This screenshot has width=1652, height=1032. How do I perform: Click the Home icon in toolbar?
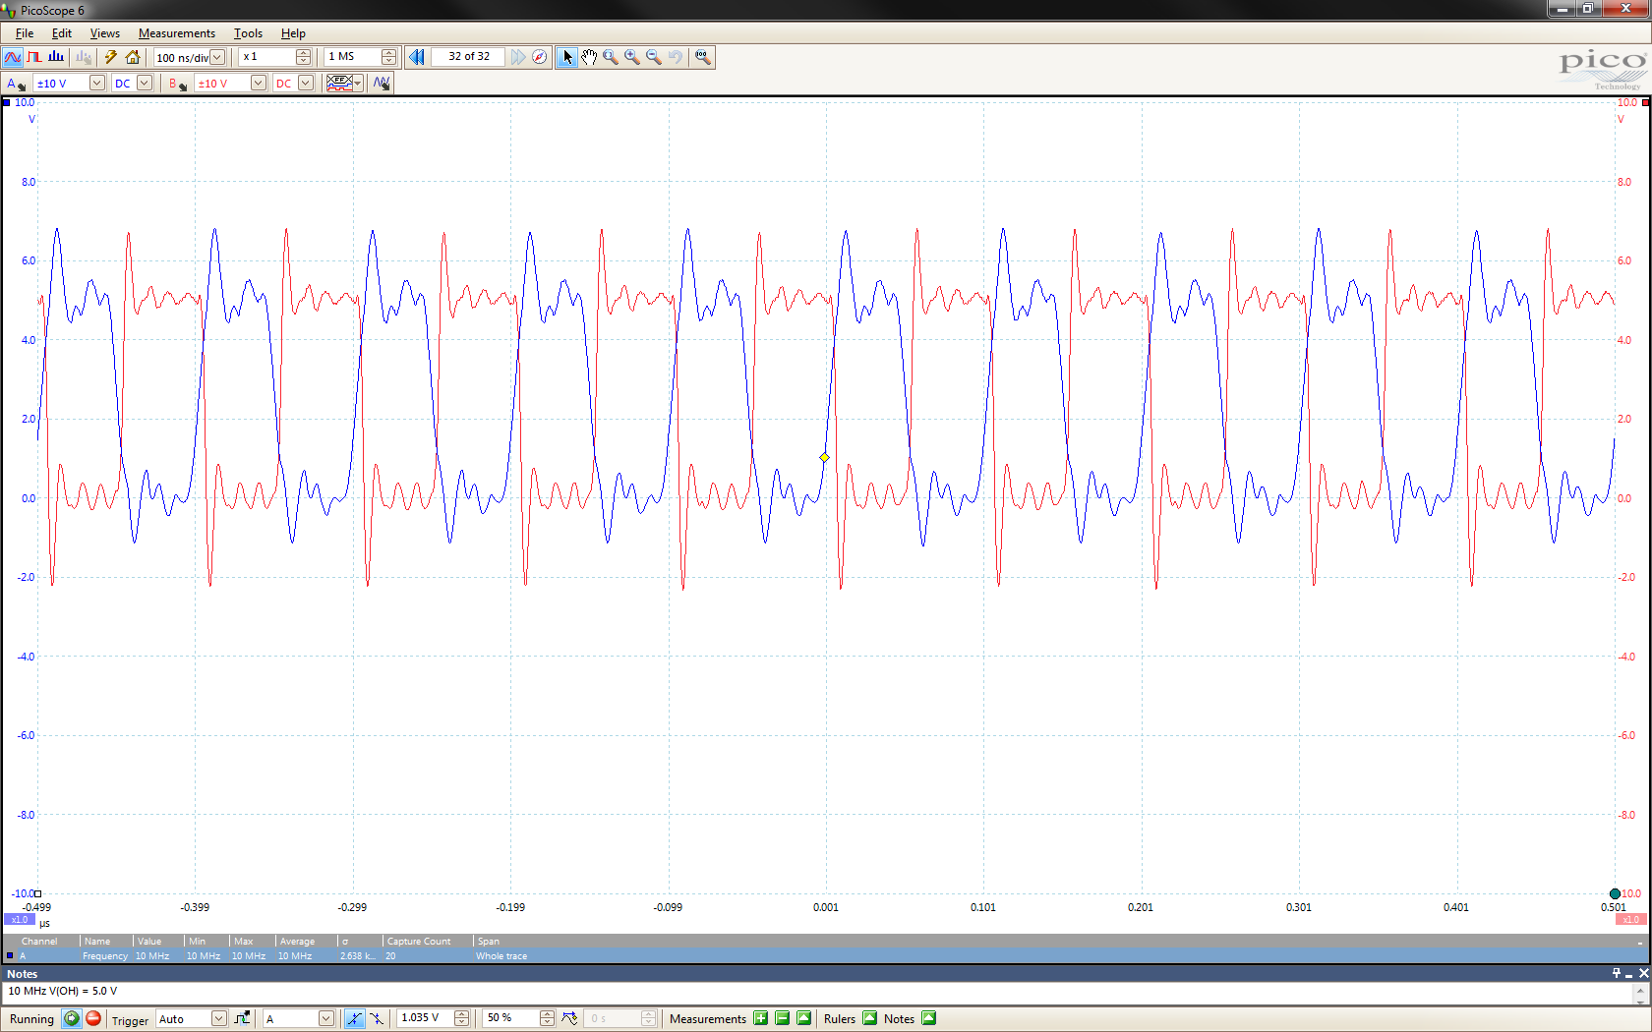(x=133, y=57)
